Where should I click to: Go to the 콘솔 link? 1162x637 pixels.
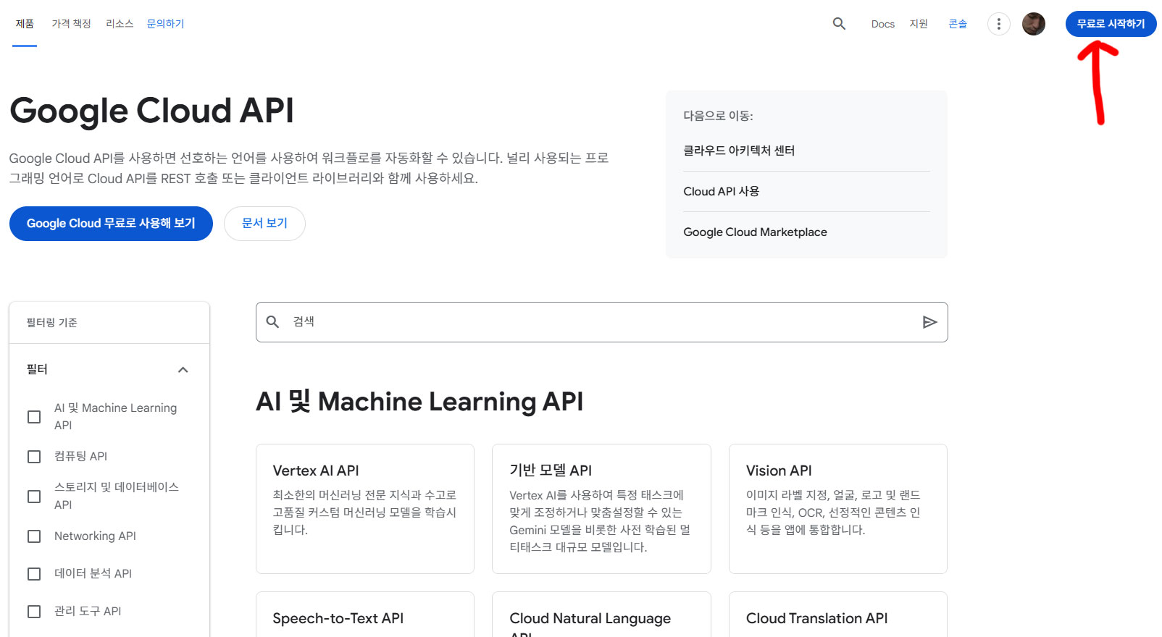coord(958,24)
